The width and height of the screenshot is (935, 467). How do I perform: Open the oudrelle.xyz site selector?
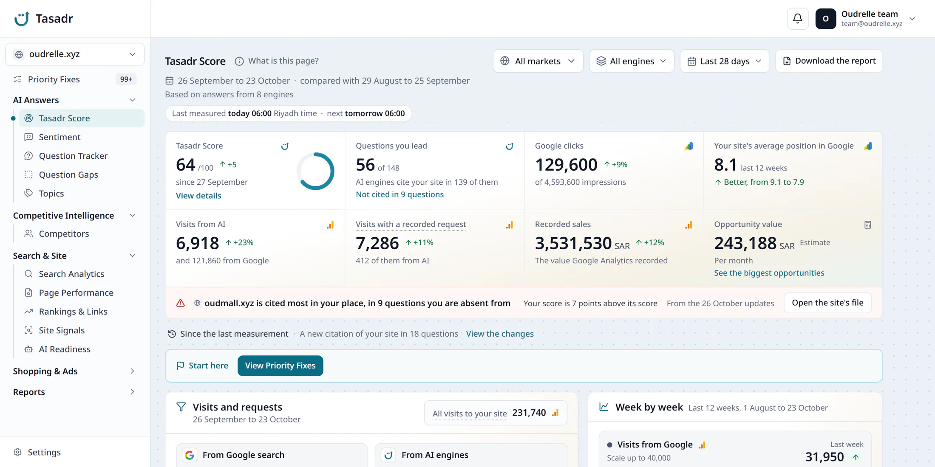pyautogui.click(x=75, y=54)
